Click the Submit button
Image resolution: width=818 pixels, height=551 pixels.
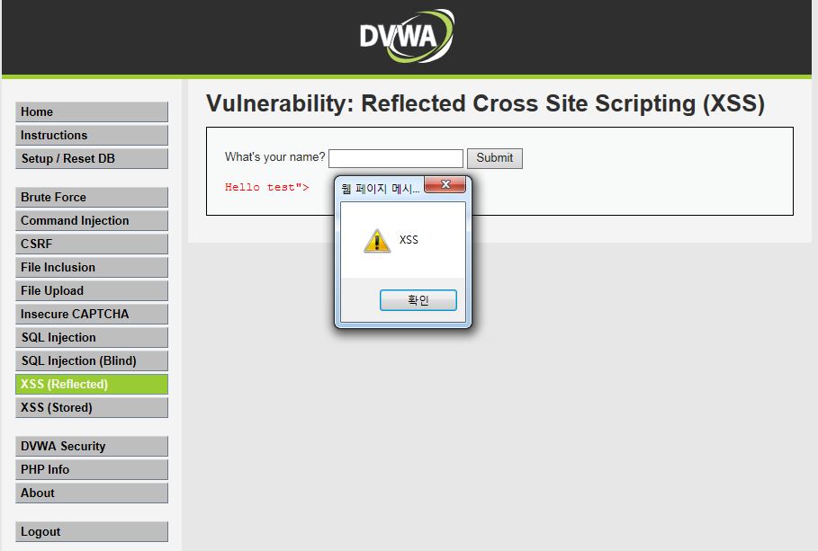(495, 158)
